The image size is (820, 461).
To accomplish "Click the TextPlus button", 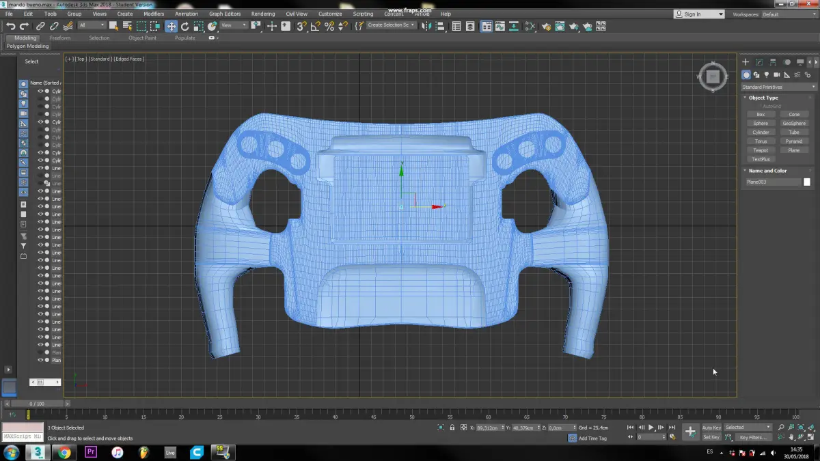I will 761,159.
